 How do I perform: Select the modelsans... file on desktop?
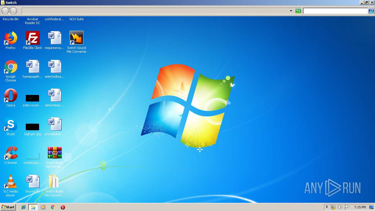(x=33, y=158)
